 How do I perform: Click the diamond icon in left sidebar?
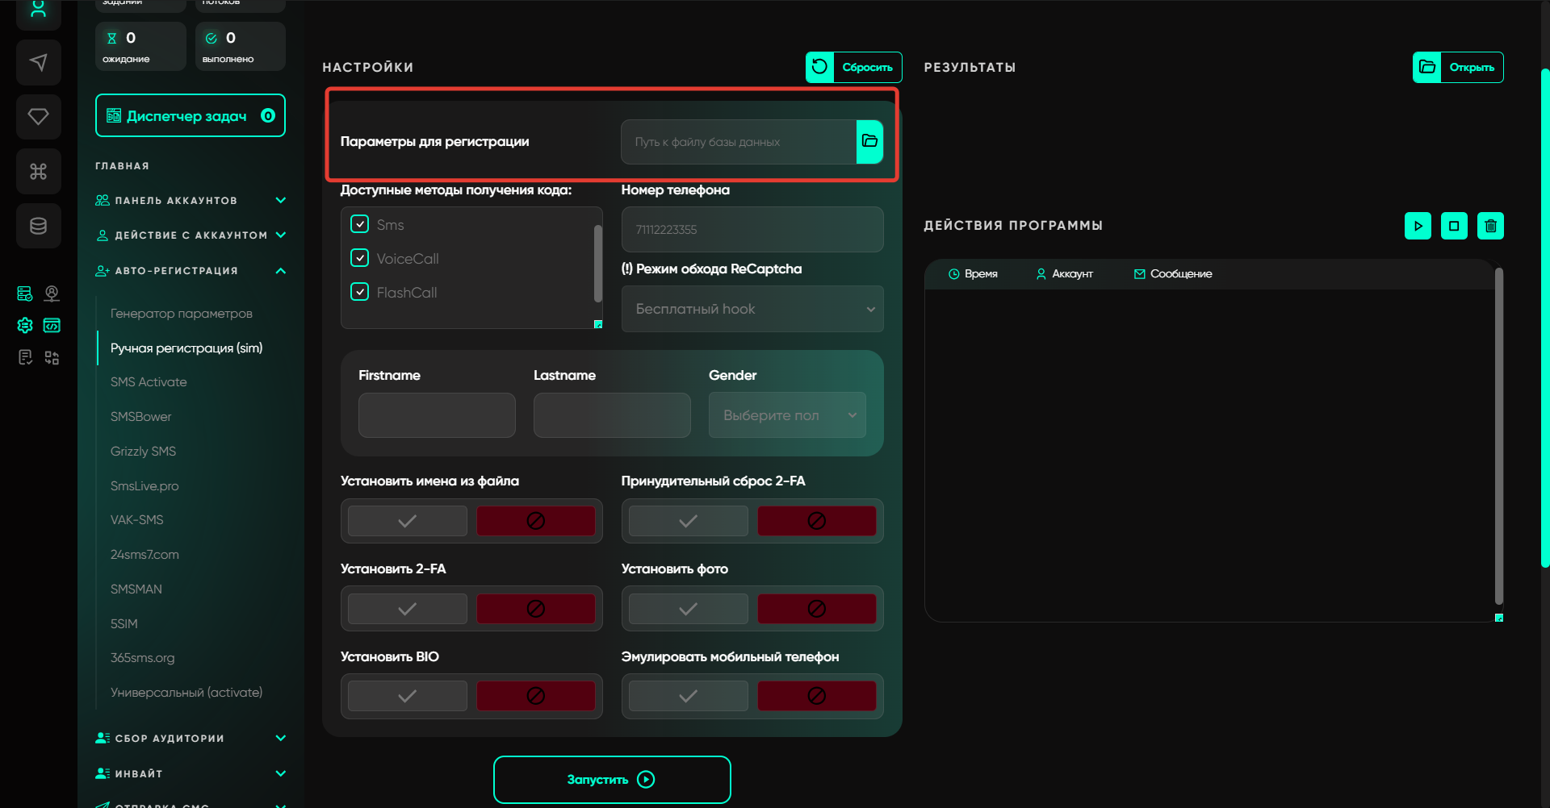(38, 117)
